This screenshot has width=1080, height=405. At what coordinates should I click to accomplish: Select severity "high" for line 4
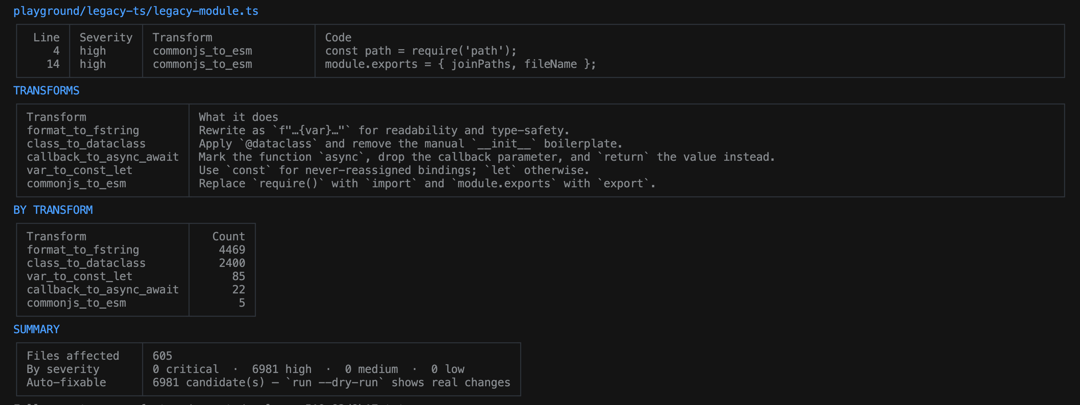tap(92, 51)
